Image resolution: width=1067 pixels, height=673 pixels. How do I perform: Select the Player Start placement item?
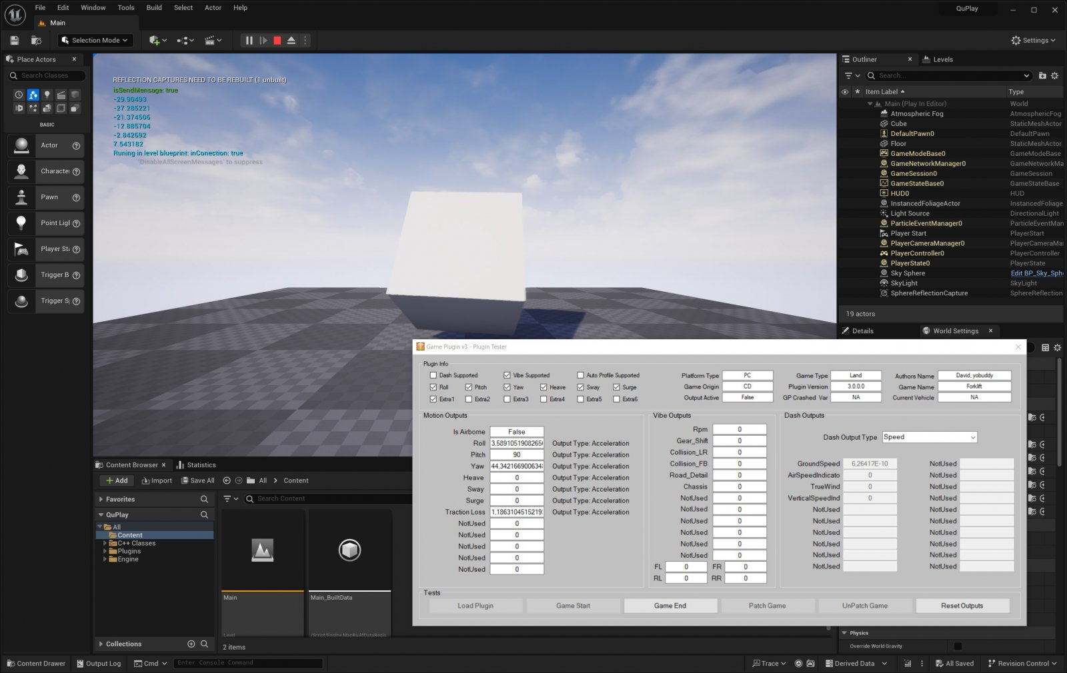pos(46,249)
